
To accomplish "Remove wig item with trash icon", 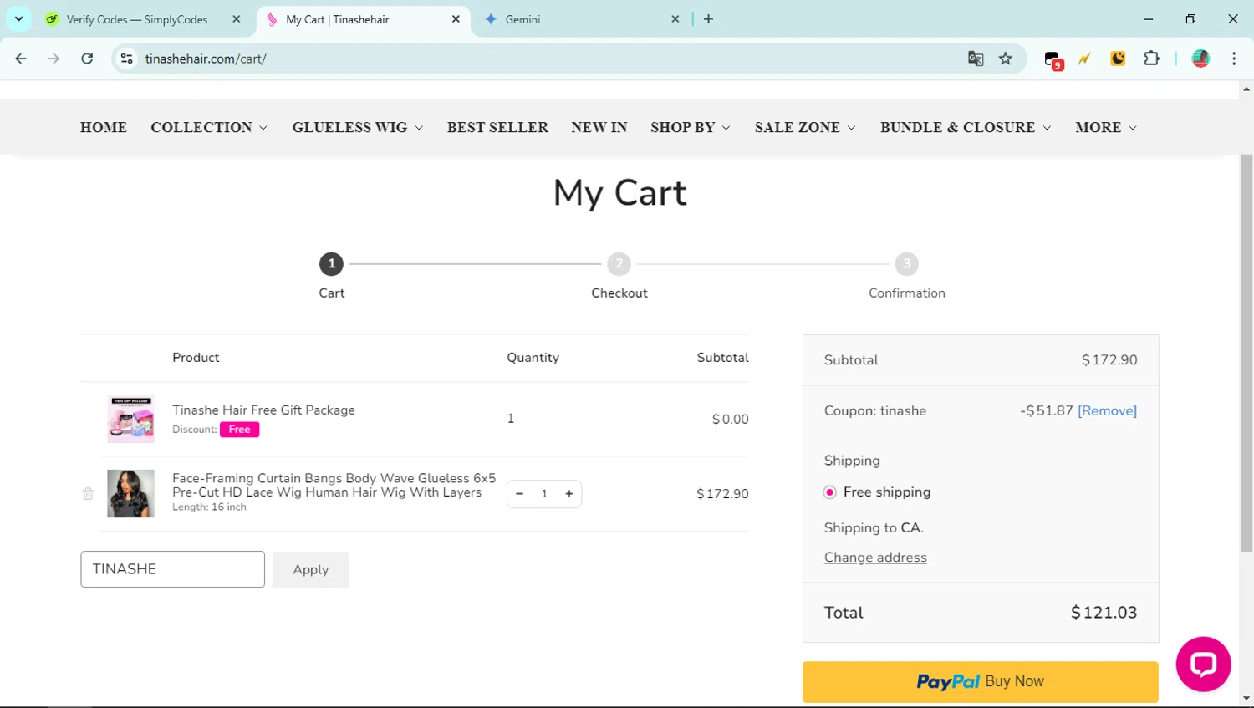I will 88,493.
